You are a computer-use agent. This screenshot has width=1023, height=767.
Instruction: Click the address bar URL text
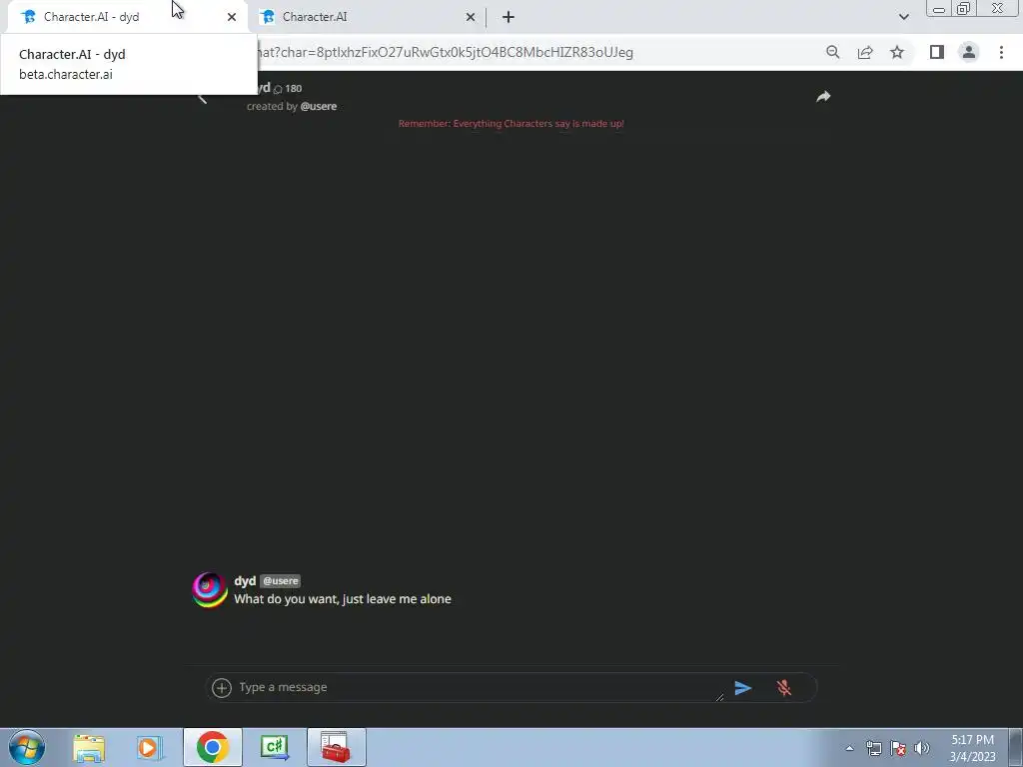446,52
